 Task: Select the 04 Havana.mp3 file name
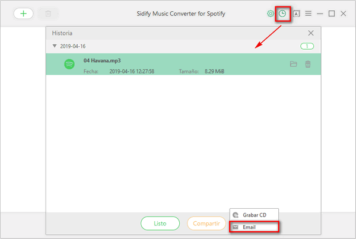pyautogui.click(x=102, y=60)
